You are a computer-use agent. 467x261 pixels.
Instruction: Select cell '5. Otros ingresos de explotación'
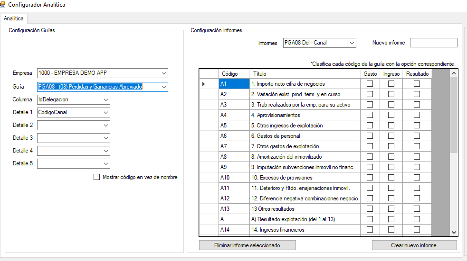click(305, 126)
